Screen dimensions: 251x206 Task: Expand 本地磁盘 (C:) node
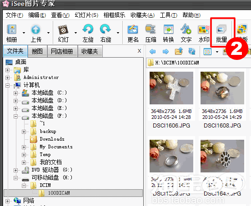[15, 93]
